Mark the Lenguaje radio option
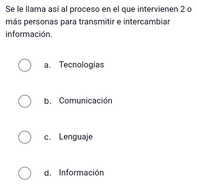 [25, 137]
